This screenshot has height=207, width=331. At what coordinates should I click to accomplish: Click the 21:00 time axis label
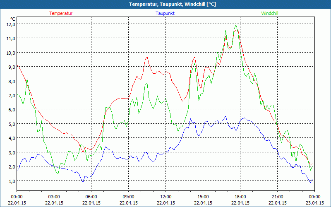(x=277, y=197)
